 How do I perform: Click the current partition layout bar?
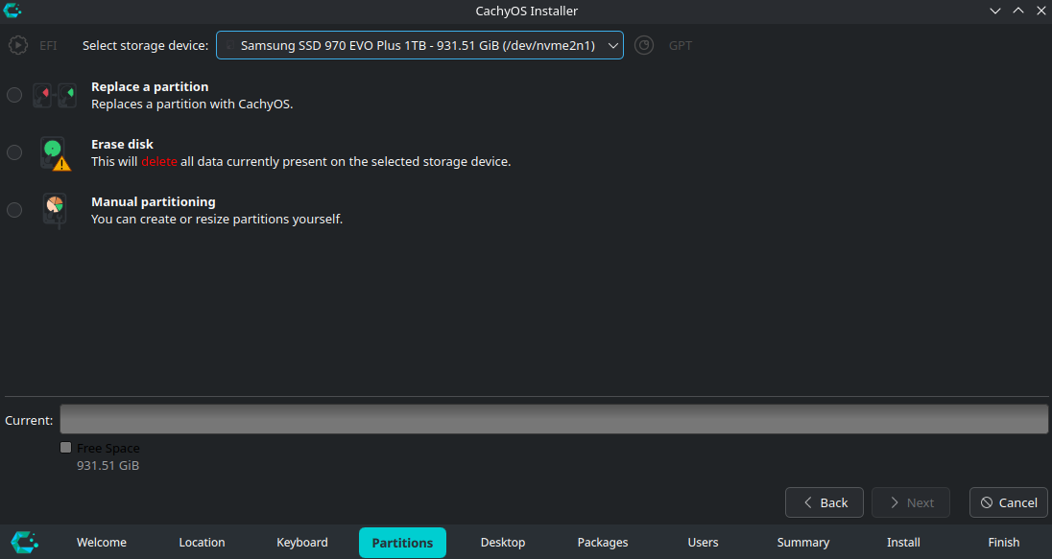tap(554, 419)
